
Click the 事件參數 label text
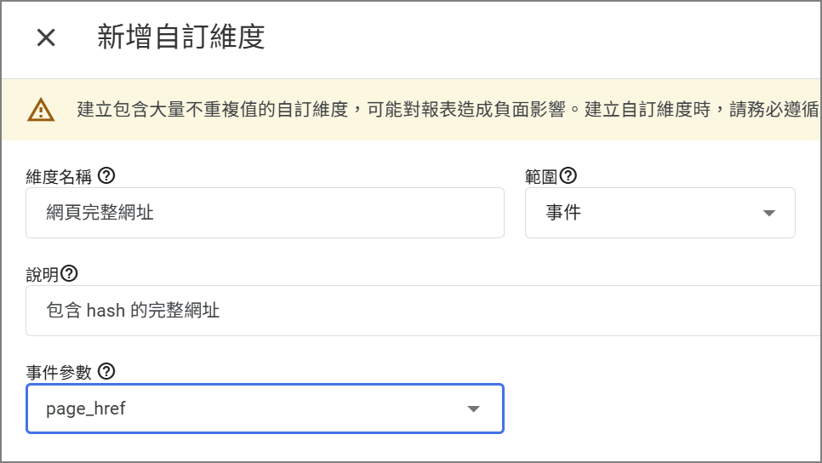(59, 372)
